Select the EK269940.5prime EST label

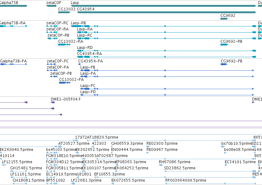coord(17,150)
